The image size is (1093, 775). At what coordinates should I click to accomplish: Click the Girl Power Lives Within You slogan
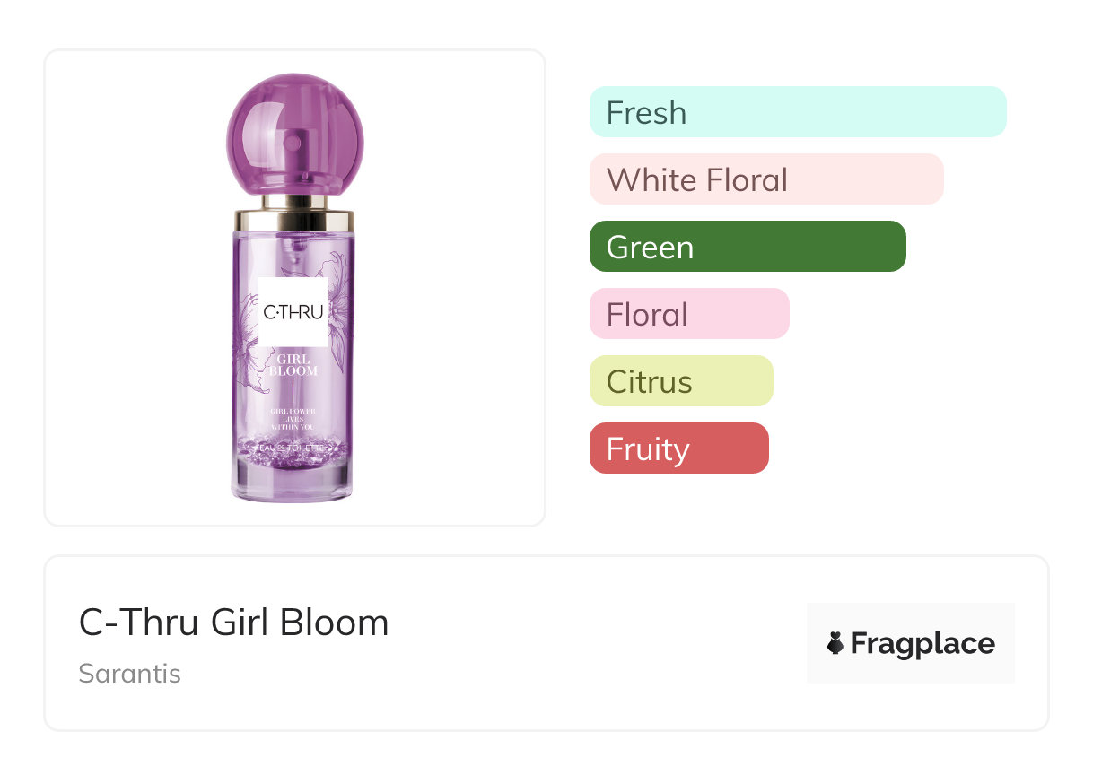[x=293, y=418]
